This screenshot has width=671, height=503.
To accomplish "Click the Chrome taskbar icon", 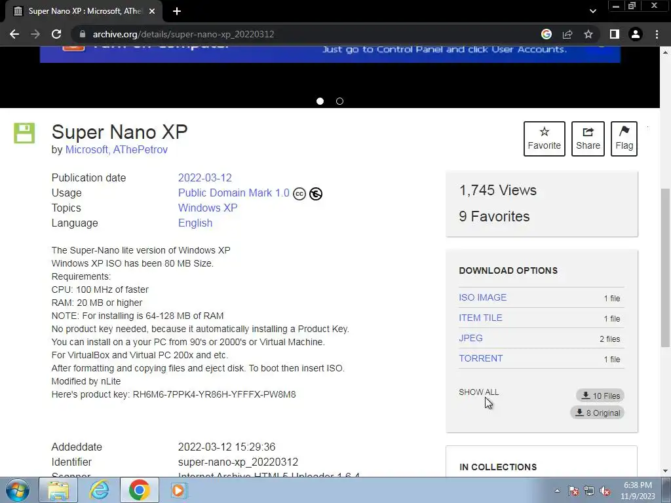I will coord(140,490).
